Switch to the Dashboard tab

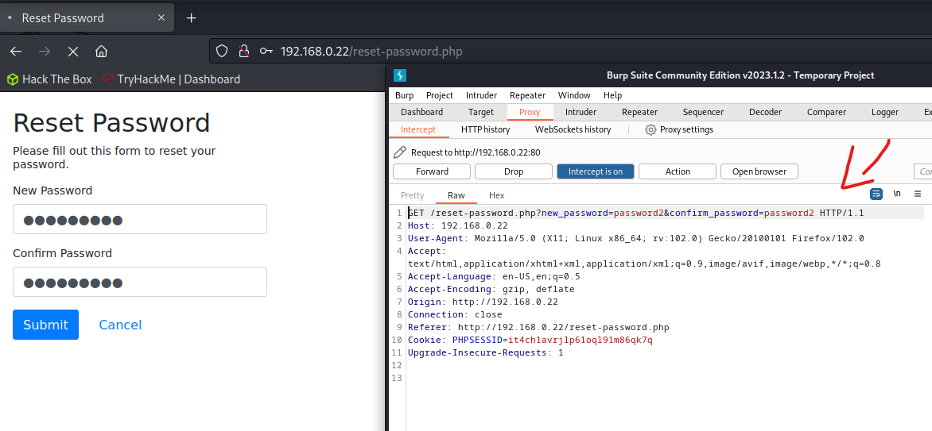click(421, 112)
